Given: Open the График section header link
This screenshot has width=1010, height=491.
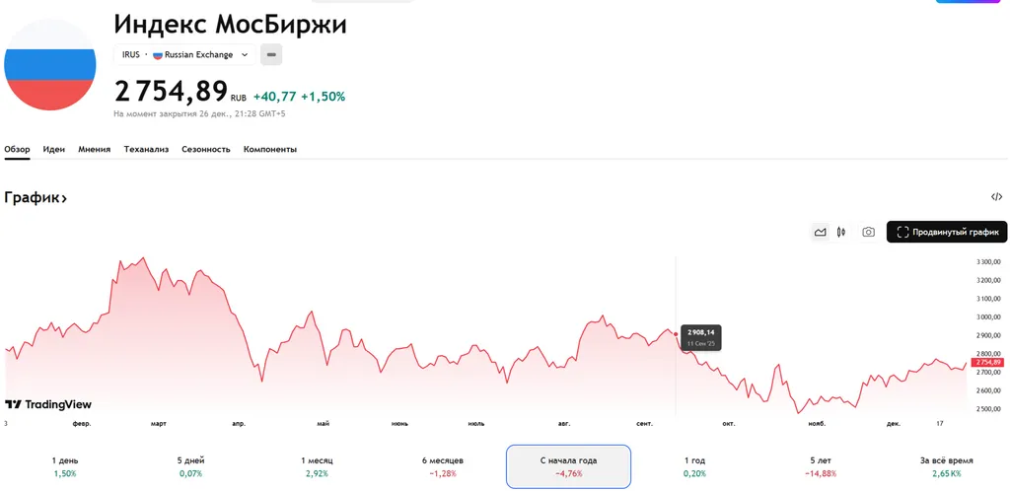Looking at the screenshot, I should pyautogui.click(x=36, y=198).
